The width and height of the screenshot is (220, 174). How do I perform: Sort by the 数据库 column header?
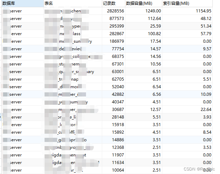pos(22,3)
